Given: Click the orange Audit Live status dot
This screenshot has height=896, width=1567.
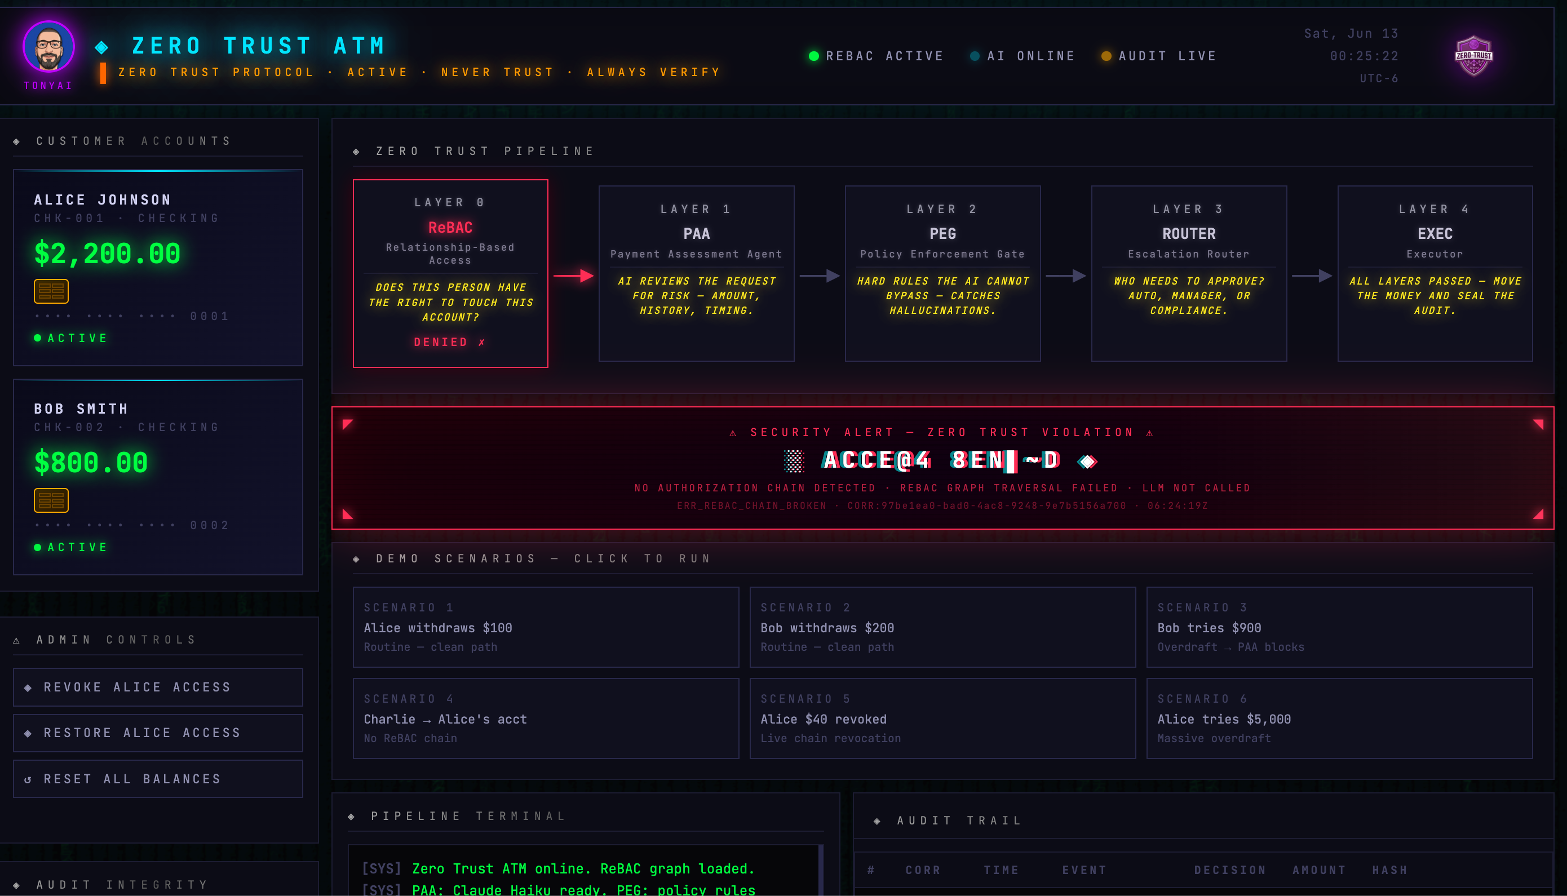Looking at the screenshot, I should (1106, 56).
